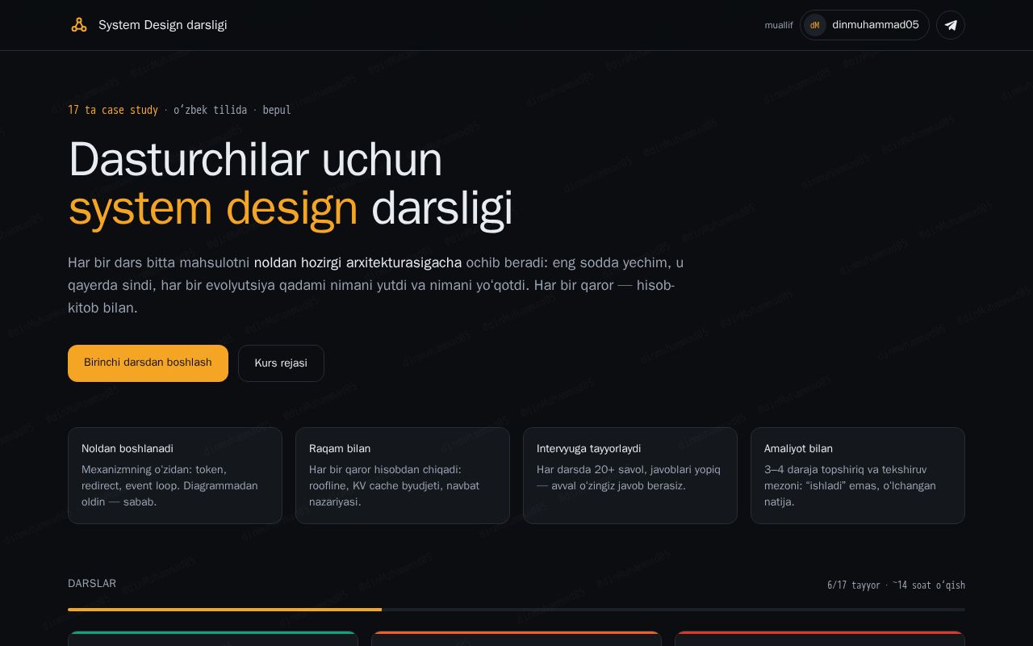Image resolution: width=1033 pixels, height=646 pixels.
Task: Click the dM avatar badge
Action: 815,25
